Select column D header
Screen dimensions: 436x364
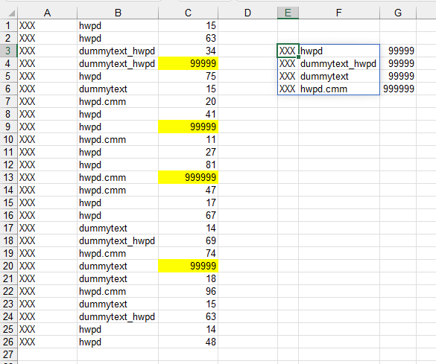(x=247, y=13)
